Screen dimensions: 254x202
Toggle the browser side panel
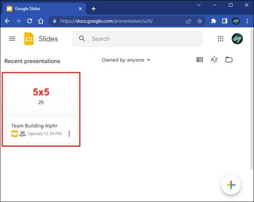(225, 21)
